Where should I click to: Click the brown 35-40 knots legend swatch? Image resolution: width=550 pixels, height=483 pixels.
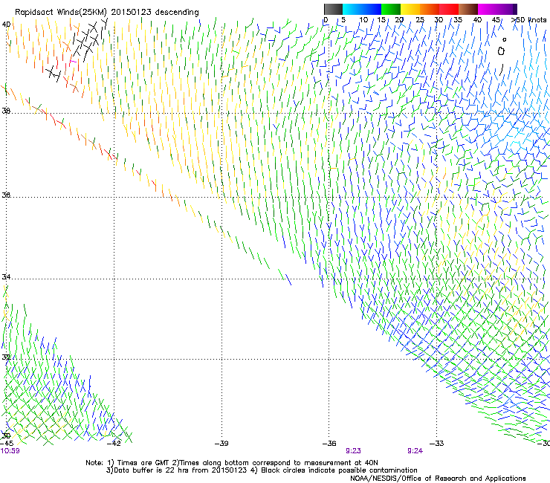click(468, 9)
